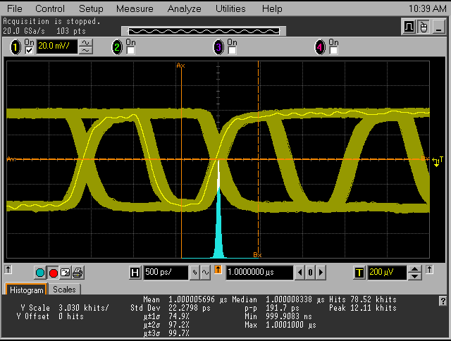451x341 pixels.
Task: Disable channel 1 checkbox
Action: (29, 51)
